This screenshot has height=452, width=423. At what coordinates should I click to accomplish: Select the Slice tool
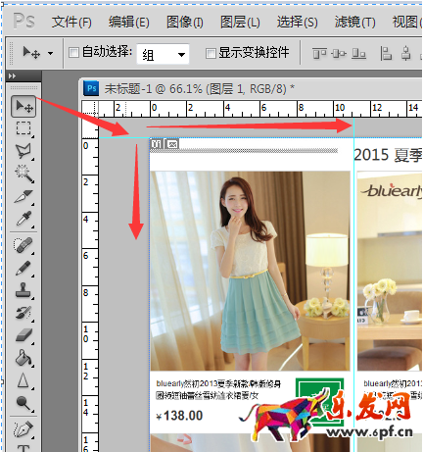[23, 196]
